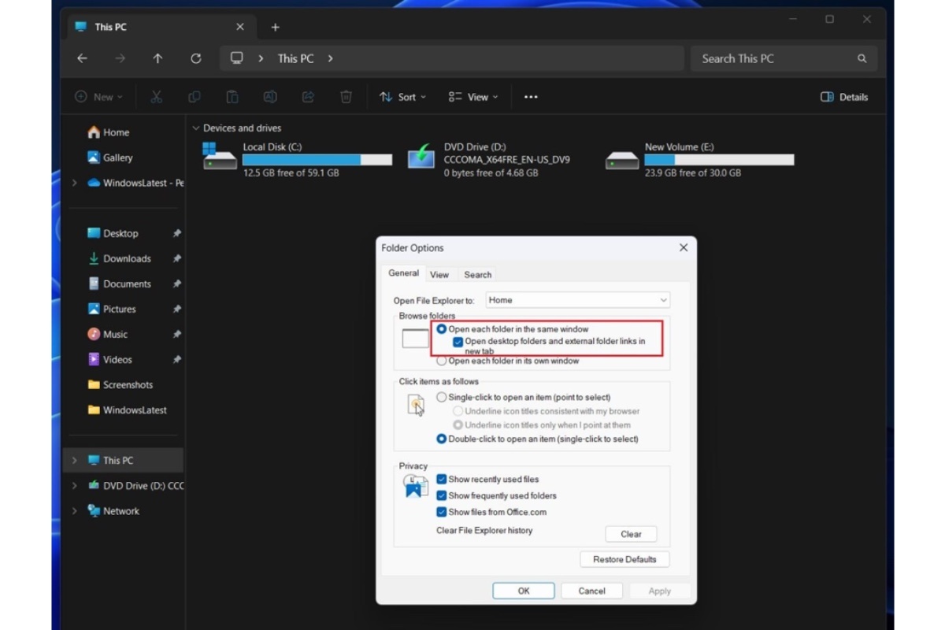Open the Documents pinned folder
945x630 pixels.
point(119,283)
